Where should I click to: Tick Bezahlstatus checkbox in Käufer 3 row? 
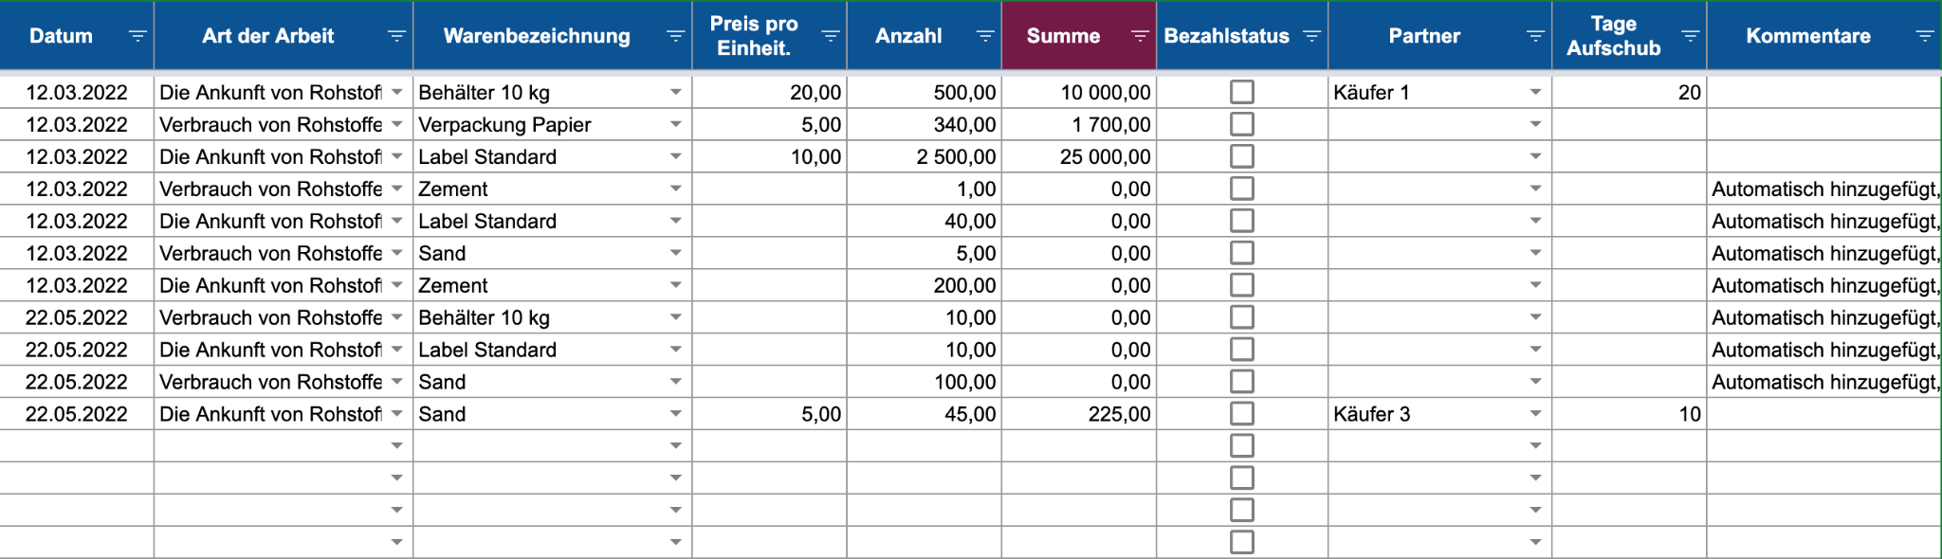(x=1241, y=414)
